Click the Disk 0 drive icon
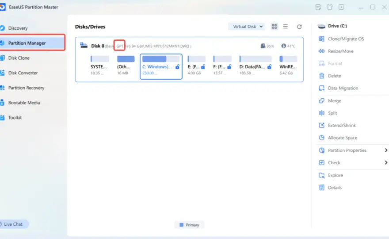Image resolution: width=389 pixels, height=239 pixels. pyautogui.click(x=84, y=45)
